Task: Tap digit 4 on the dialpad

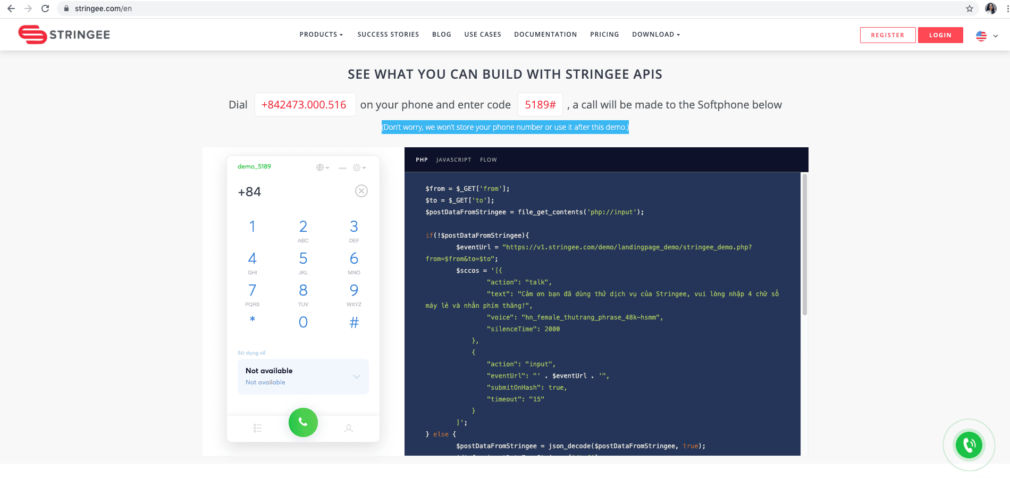Action: pyautogui.click(x=252, y=262)
